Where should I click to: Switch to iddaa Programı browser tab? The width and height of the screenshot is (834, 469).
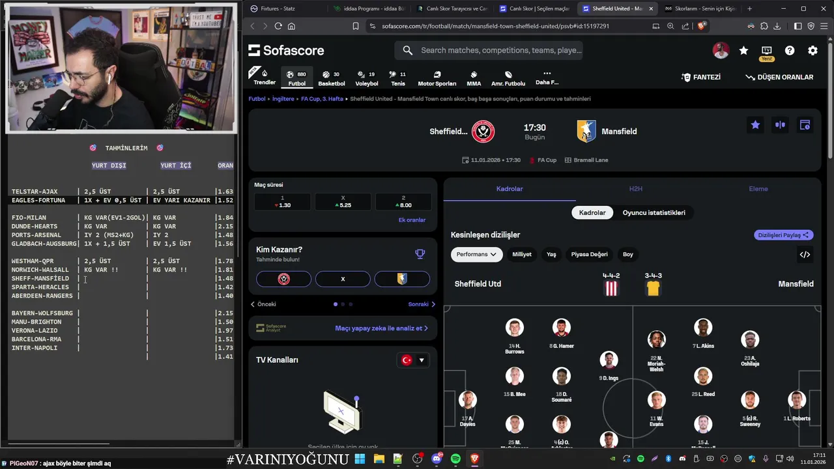(x=369, y=8)
